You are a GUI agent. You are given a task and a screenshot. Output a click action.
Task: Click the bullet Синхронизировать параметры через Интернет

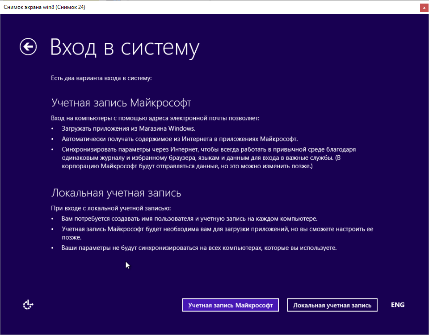tap(209, 158)
